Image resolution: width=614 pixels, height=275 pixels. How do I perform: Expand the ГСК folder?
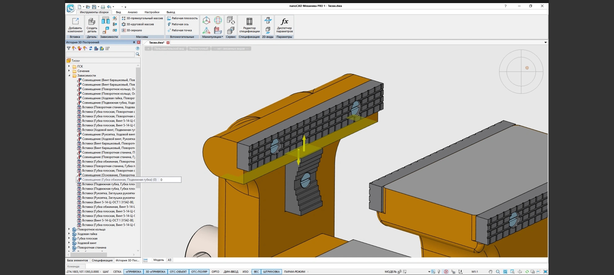click(x=69, y=66)
